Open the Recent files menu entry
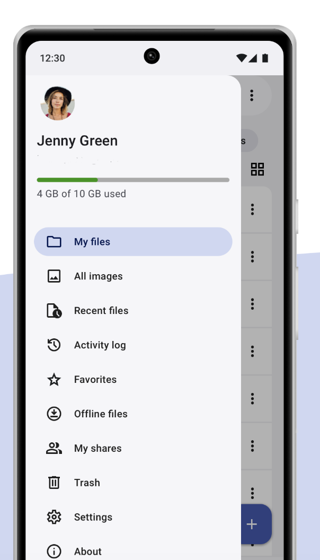The height and width of the screenshot is (560, 320). (x=101, y=311)
